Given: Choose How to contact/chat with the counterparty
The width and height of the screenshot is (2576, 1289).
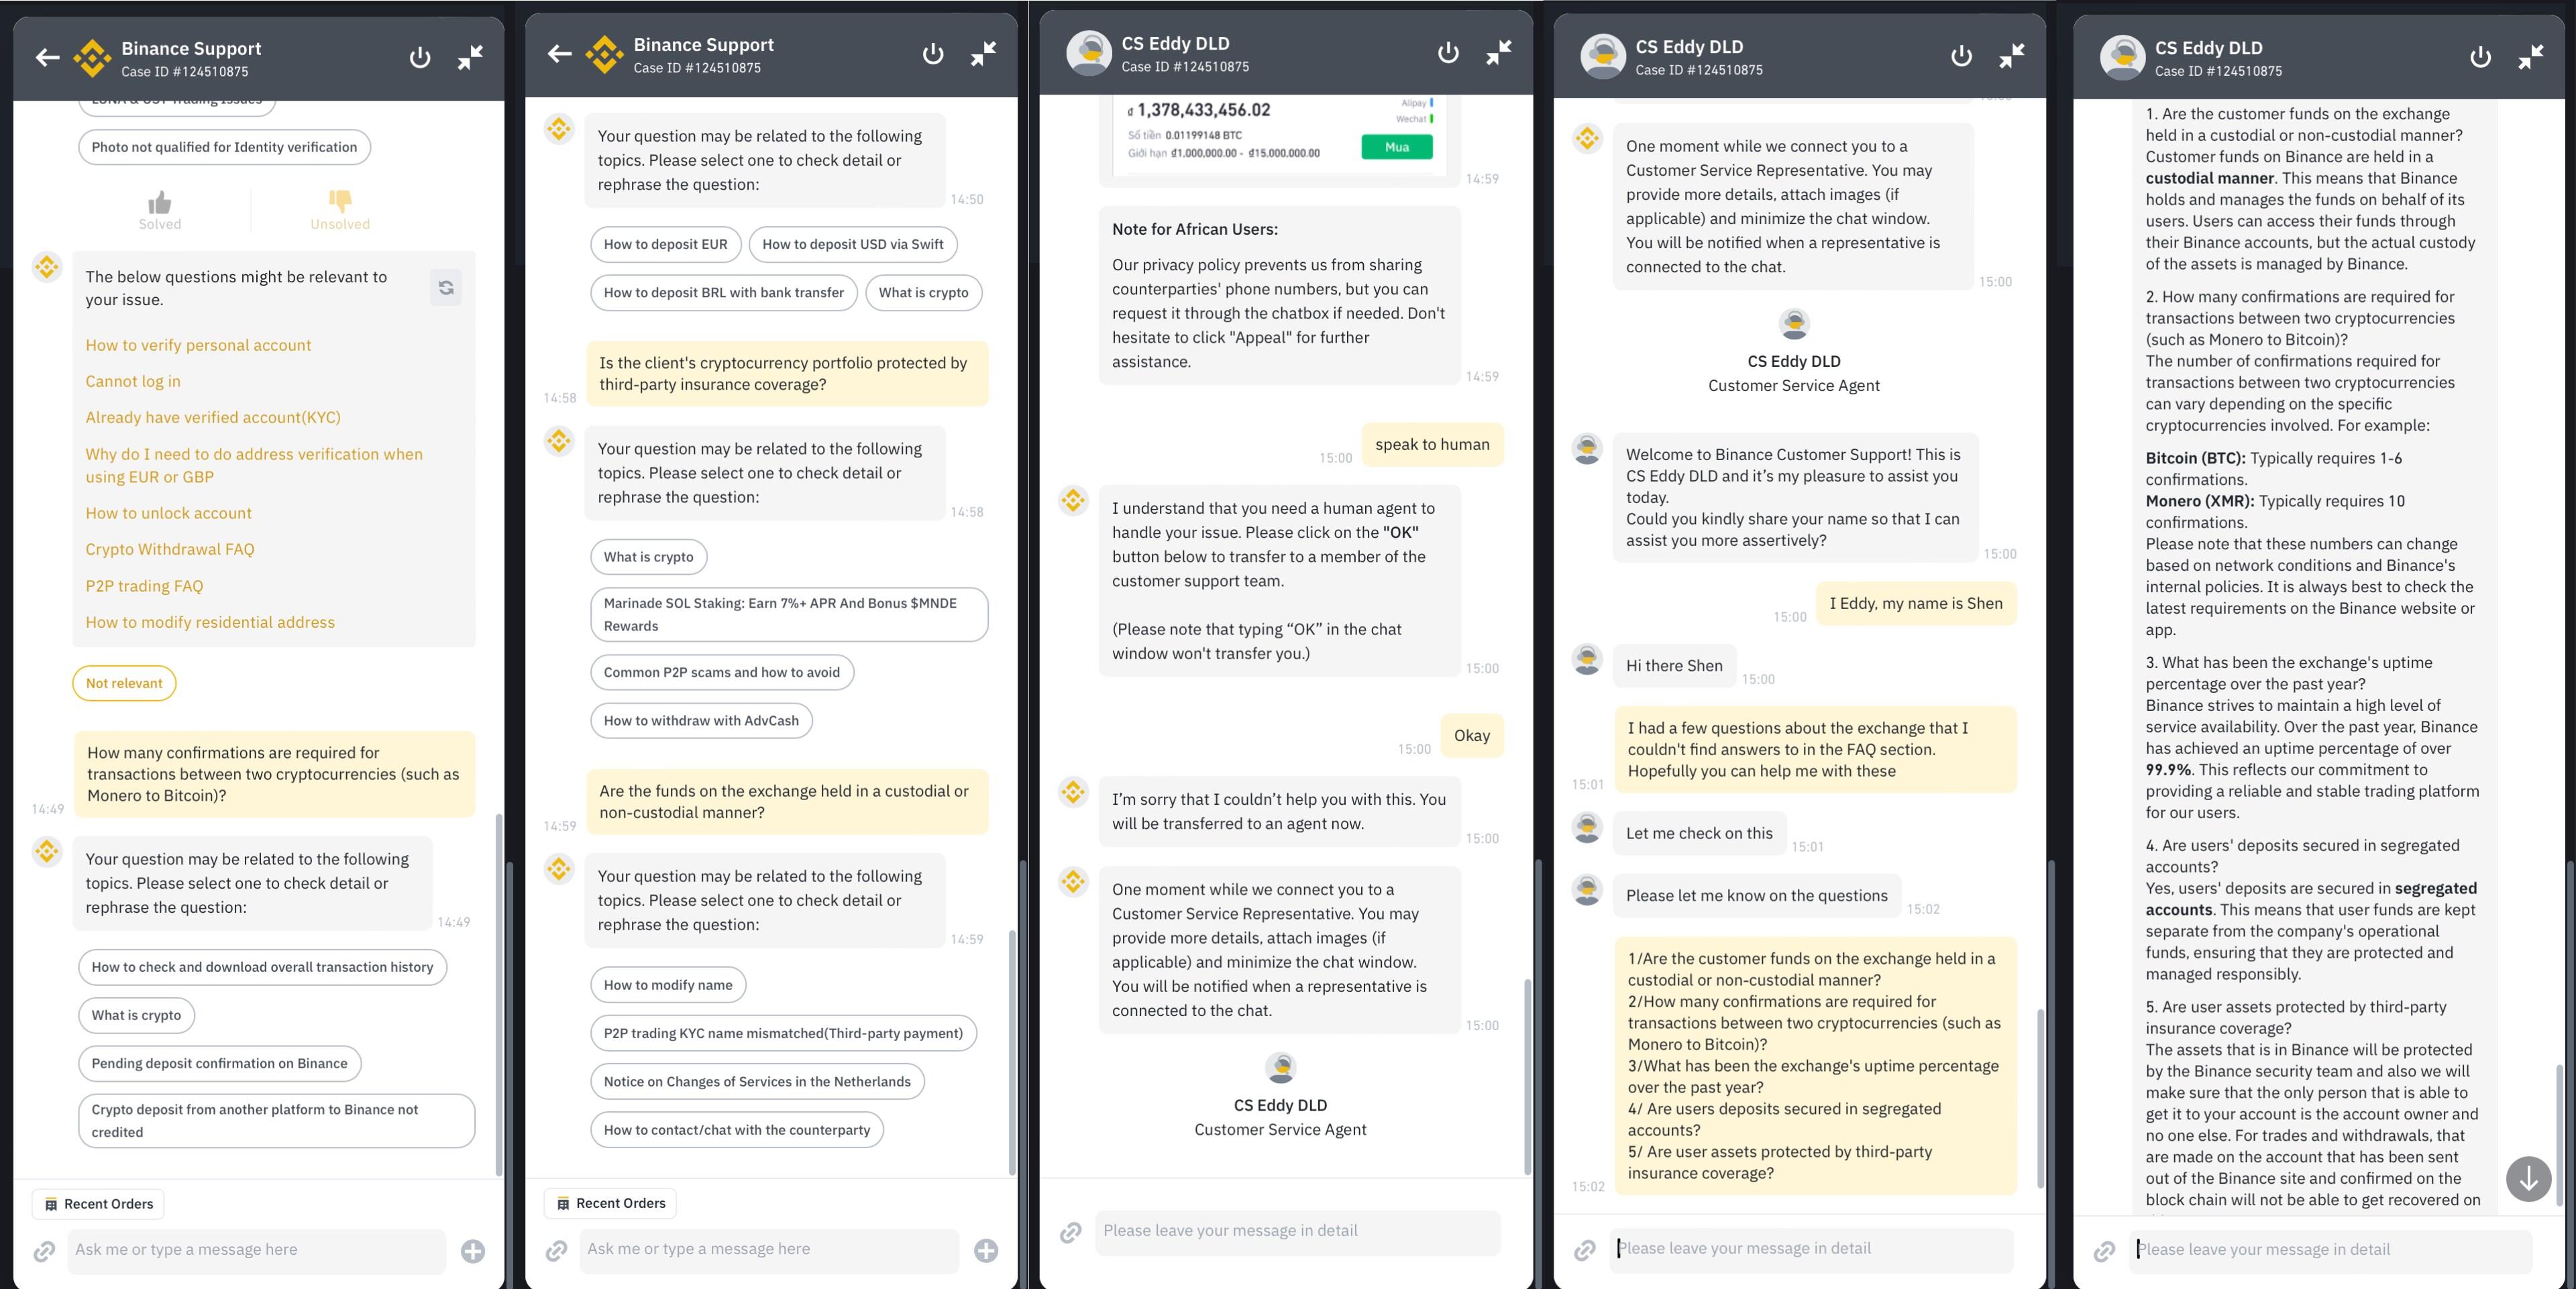Looking at the screenshot, I should [737, 1130].
